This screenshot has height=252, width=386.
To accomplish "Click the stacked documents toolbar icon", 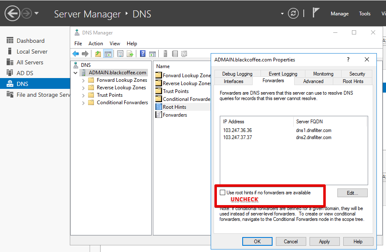I will pyautogui.click(x=184, y=54).
